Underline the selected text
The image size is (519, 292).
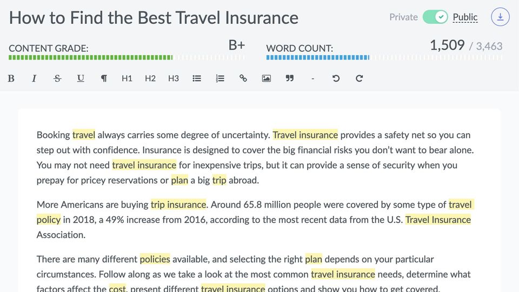(x=81, y=78)
